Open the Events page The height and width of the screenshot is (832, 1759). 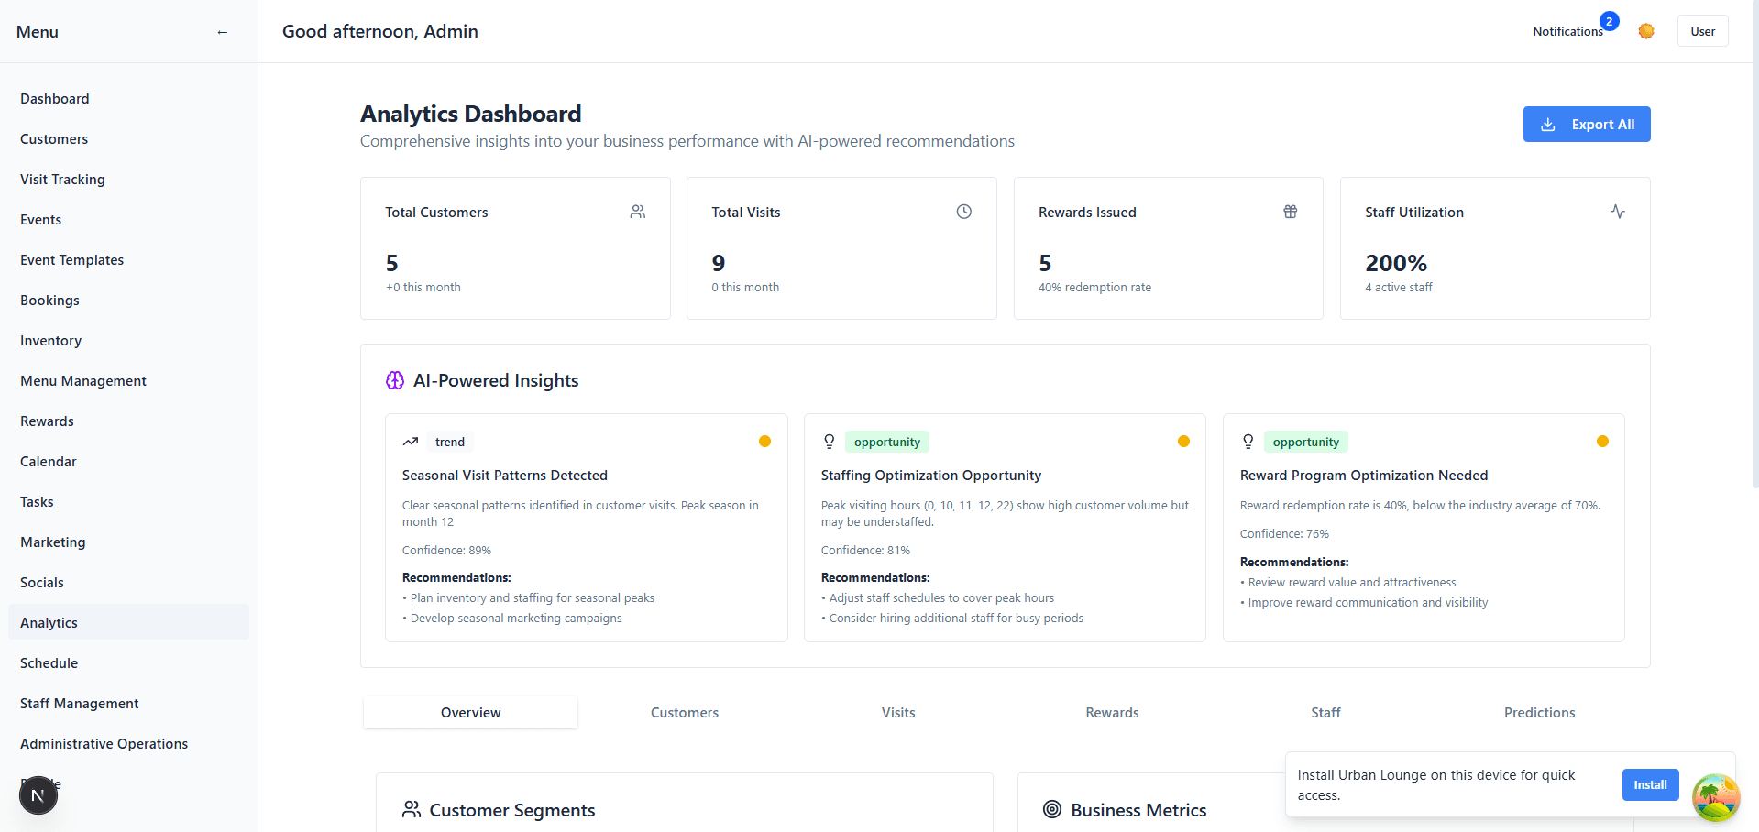[128, 220]
